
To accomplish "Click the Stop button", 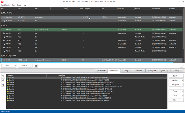I will (x=175, y=100).
